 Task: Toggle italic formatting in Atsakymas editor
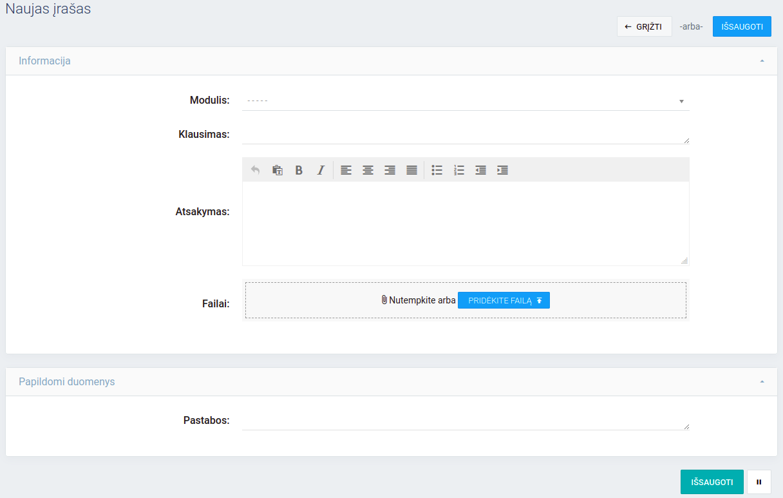tap(321, 170)
